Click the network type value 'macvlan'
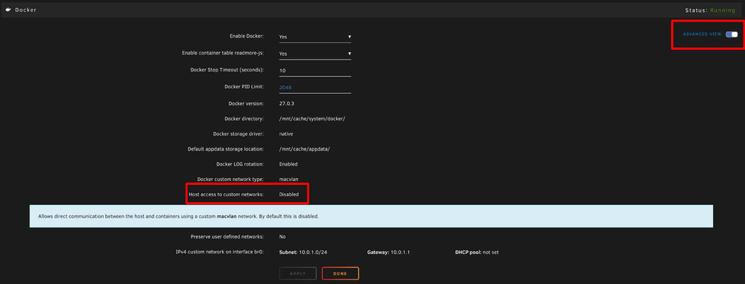Viewport: 745px width, 284px height. coord(288,180)
